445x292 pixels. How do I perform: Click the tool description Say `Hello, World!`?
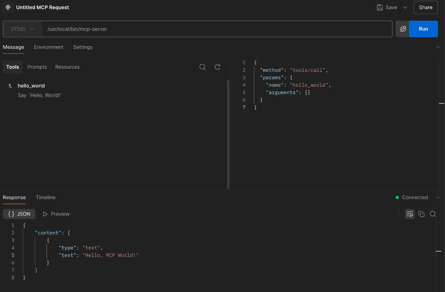(40, 95)
